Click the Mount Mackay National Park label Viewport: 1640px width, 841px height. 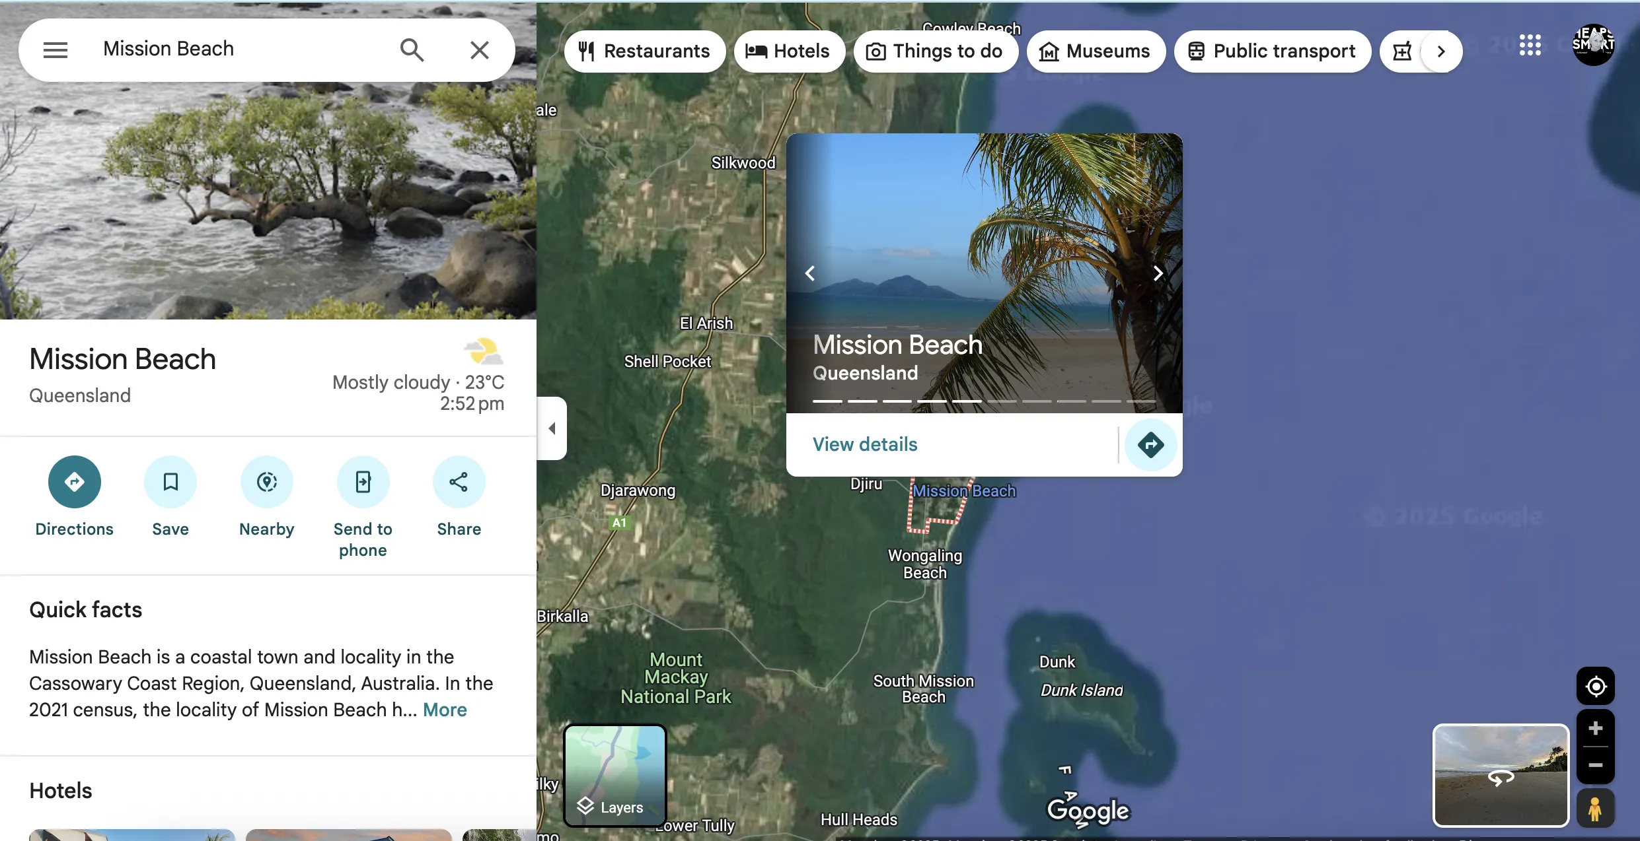[676, 678]
